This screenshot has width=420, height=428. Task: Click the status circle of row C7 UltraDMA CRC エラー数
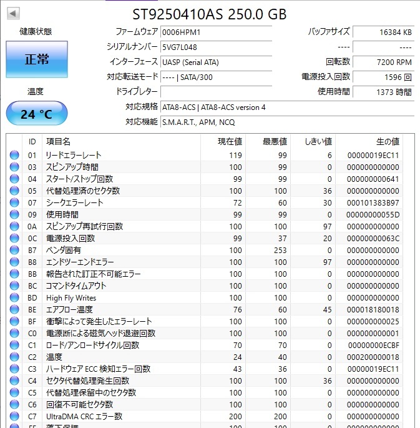click(14, 416)
